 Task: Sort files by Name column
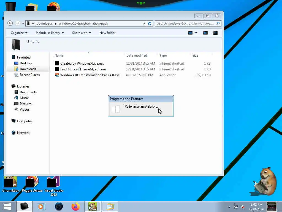tap(59, 55)
